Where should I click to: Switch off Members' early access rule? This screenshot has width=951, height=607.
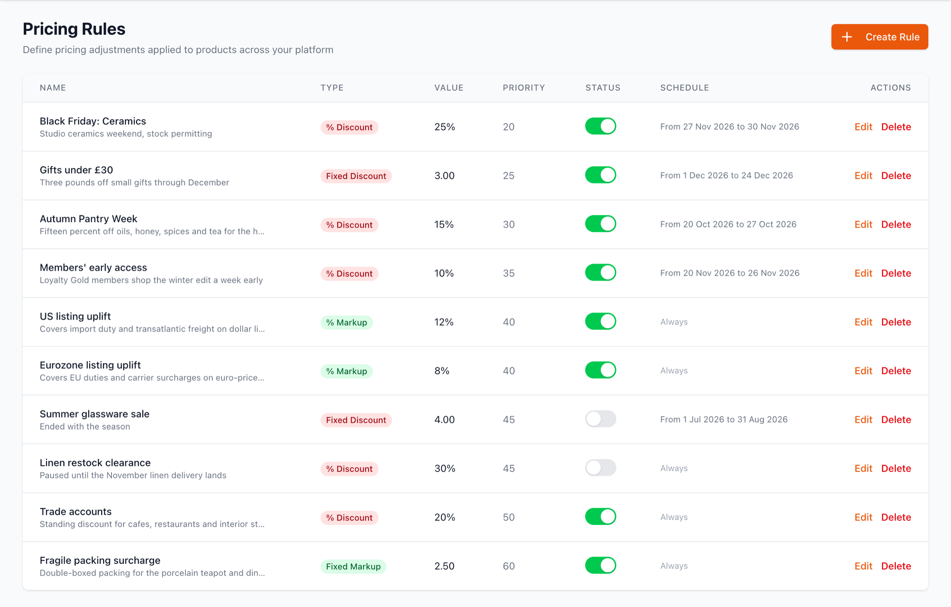tap(600, 273)
